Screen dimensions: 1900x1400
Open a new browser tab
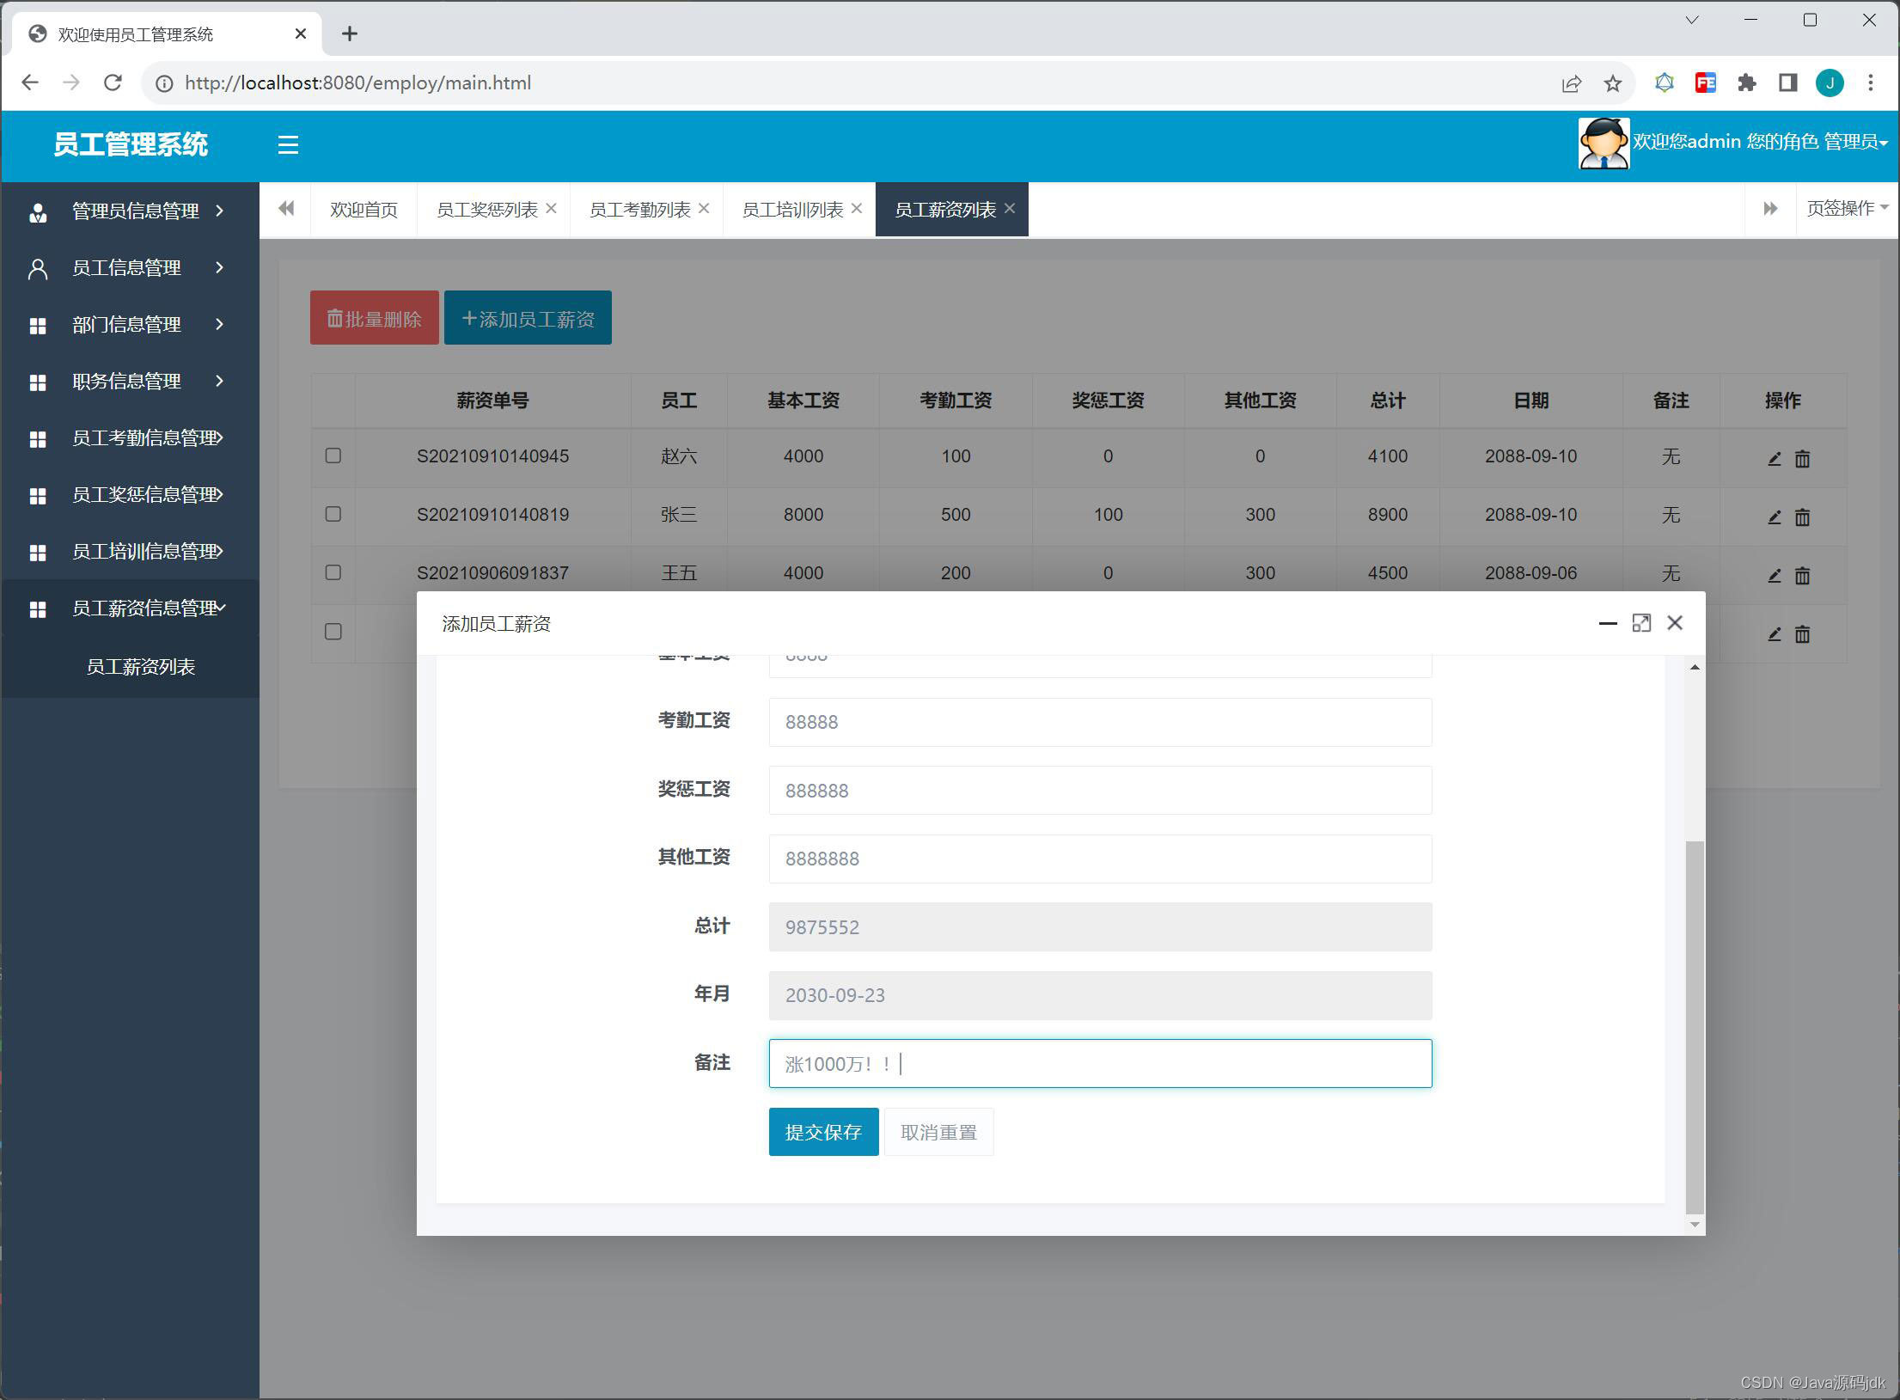point(349,34)
